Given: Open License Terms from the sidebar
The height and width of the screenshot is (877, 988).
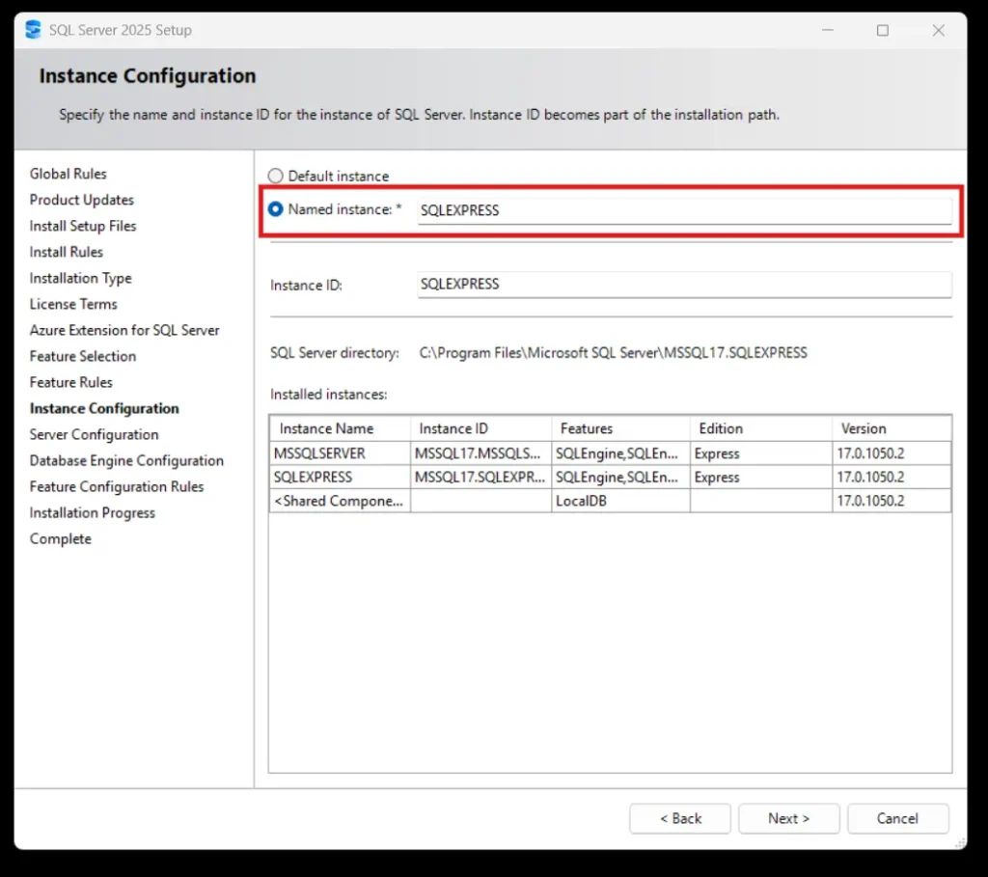Looking at the screenshot, I should click(73, 304).
